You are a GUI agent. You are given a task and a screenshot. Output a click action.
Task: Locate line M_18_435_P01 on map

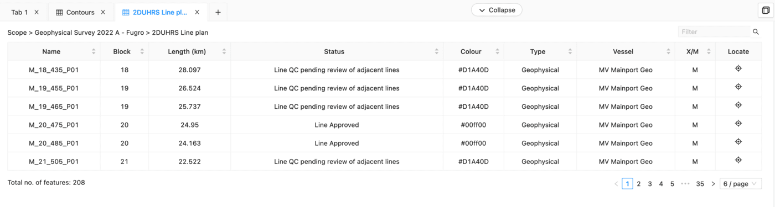[738, 69]
